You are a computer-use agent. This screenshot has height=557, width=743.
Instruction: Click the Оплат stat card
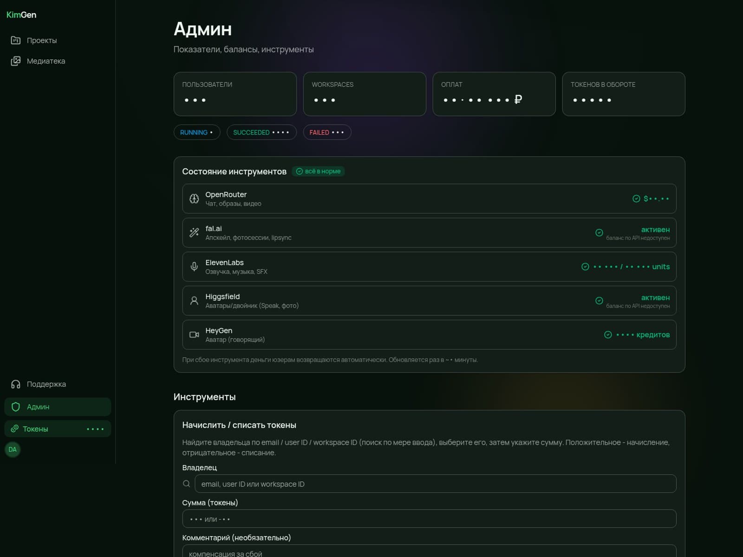(494, 94)
